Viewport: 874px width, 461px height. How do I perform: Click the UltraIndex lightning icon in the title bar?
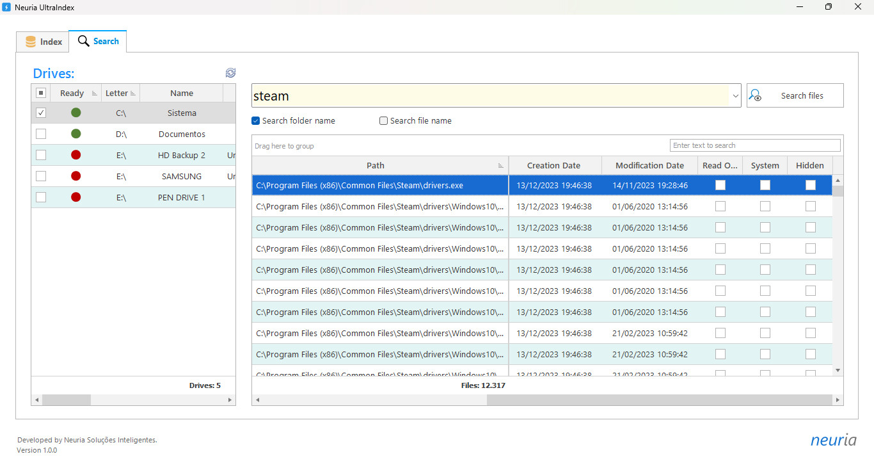[7, 7]
